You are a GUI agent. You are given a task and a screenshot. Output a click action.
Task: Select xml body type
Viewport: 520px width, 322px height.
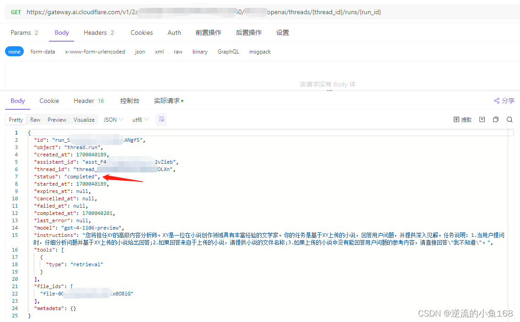pyautogui.click(x=159, y=51)
